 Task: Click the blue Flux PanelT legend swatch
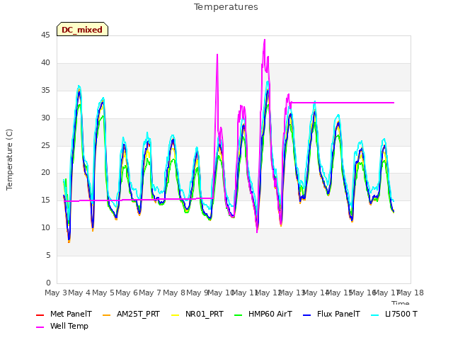pyautogui.click(x=306, y=314)
